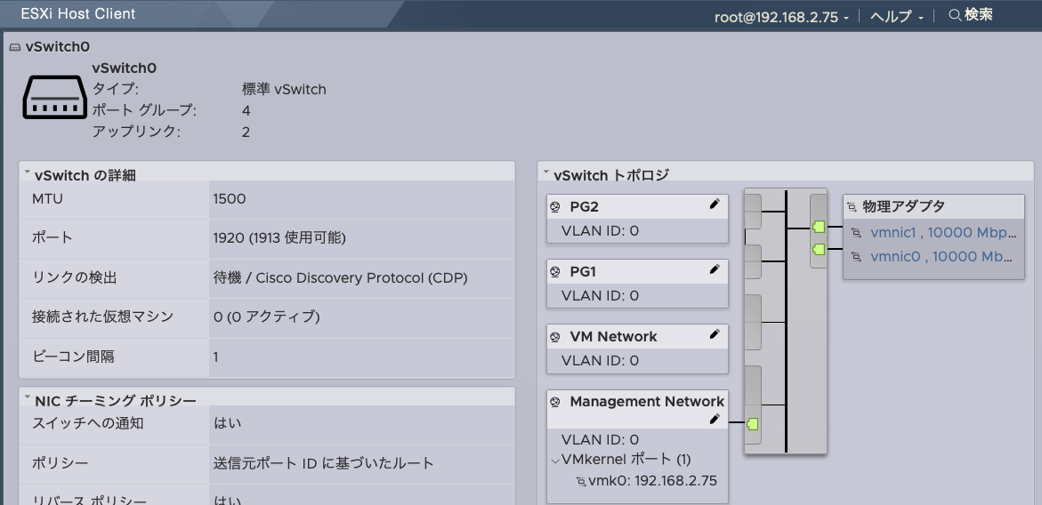This screenshot has height=505, width=1042.
Task: Click the PG1 port group edit pencil
Action: 715,269
